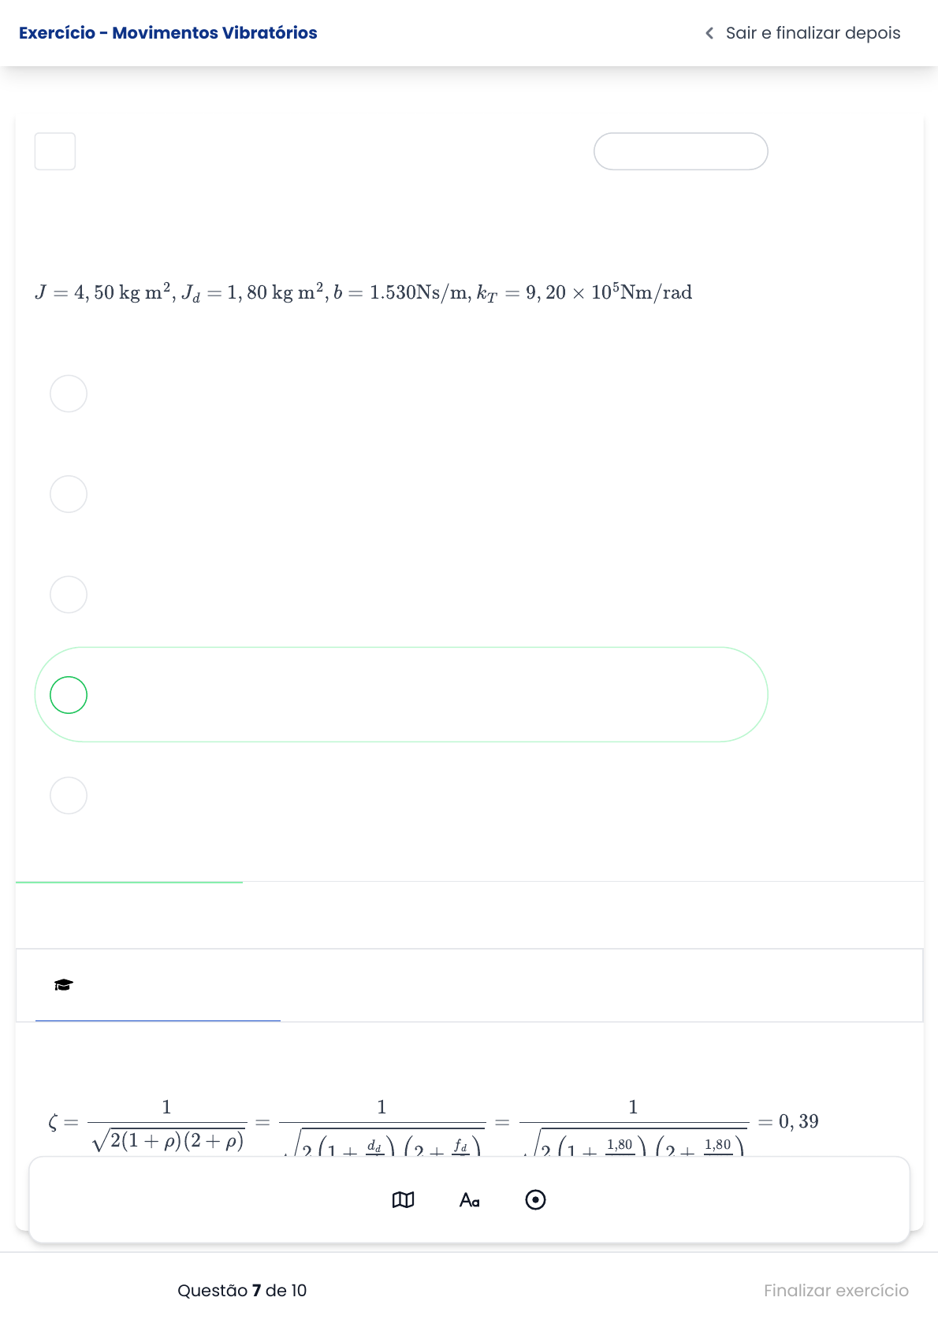938x1327 pixels.
Task: Click 'Finalizar exercício' button
Action: (836, 1290)
